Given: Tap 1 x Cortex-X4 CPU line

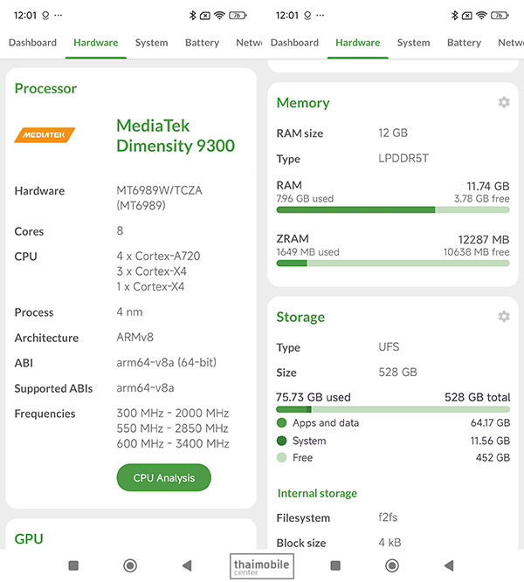Looking at the screenshot, I should tap(150, 286).
